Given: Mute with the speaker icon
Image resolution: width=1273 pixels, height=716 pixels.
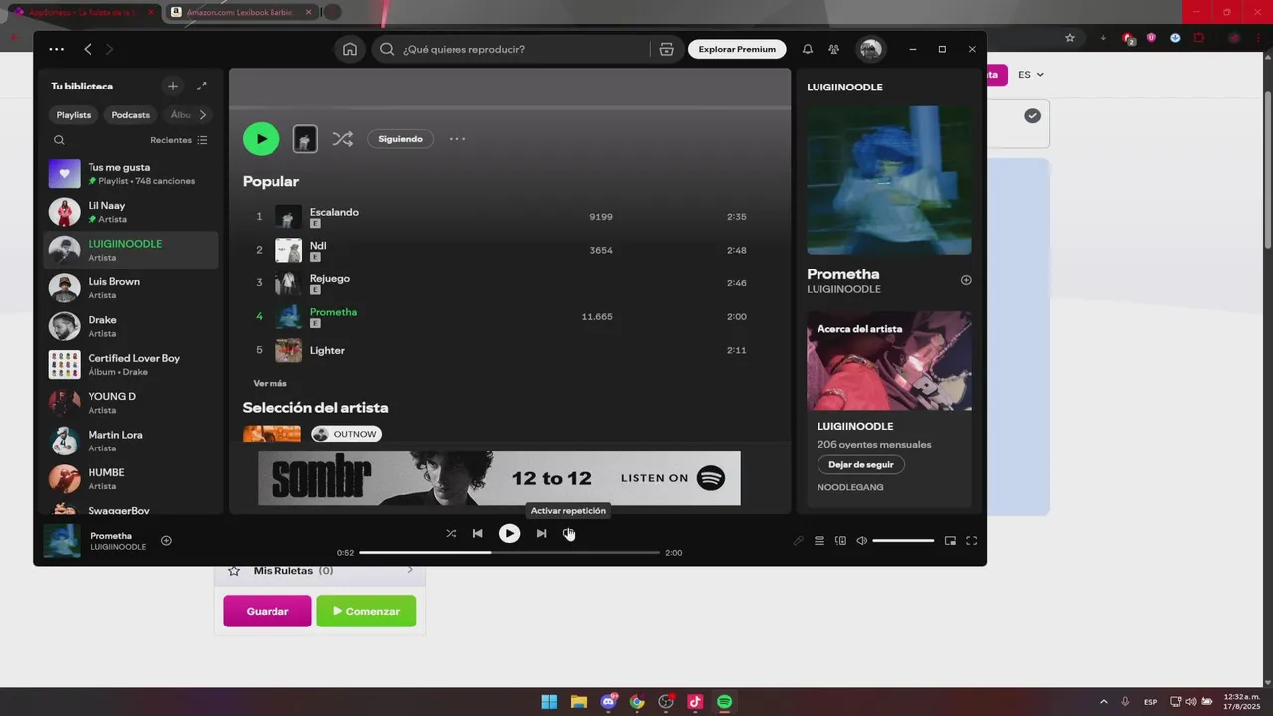Looking at the screenshot, I should click(861, 541).
